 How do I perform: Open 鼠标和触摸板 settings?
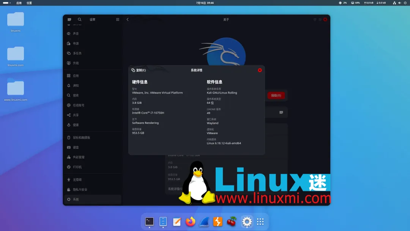pos(93,137)
